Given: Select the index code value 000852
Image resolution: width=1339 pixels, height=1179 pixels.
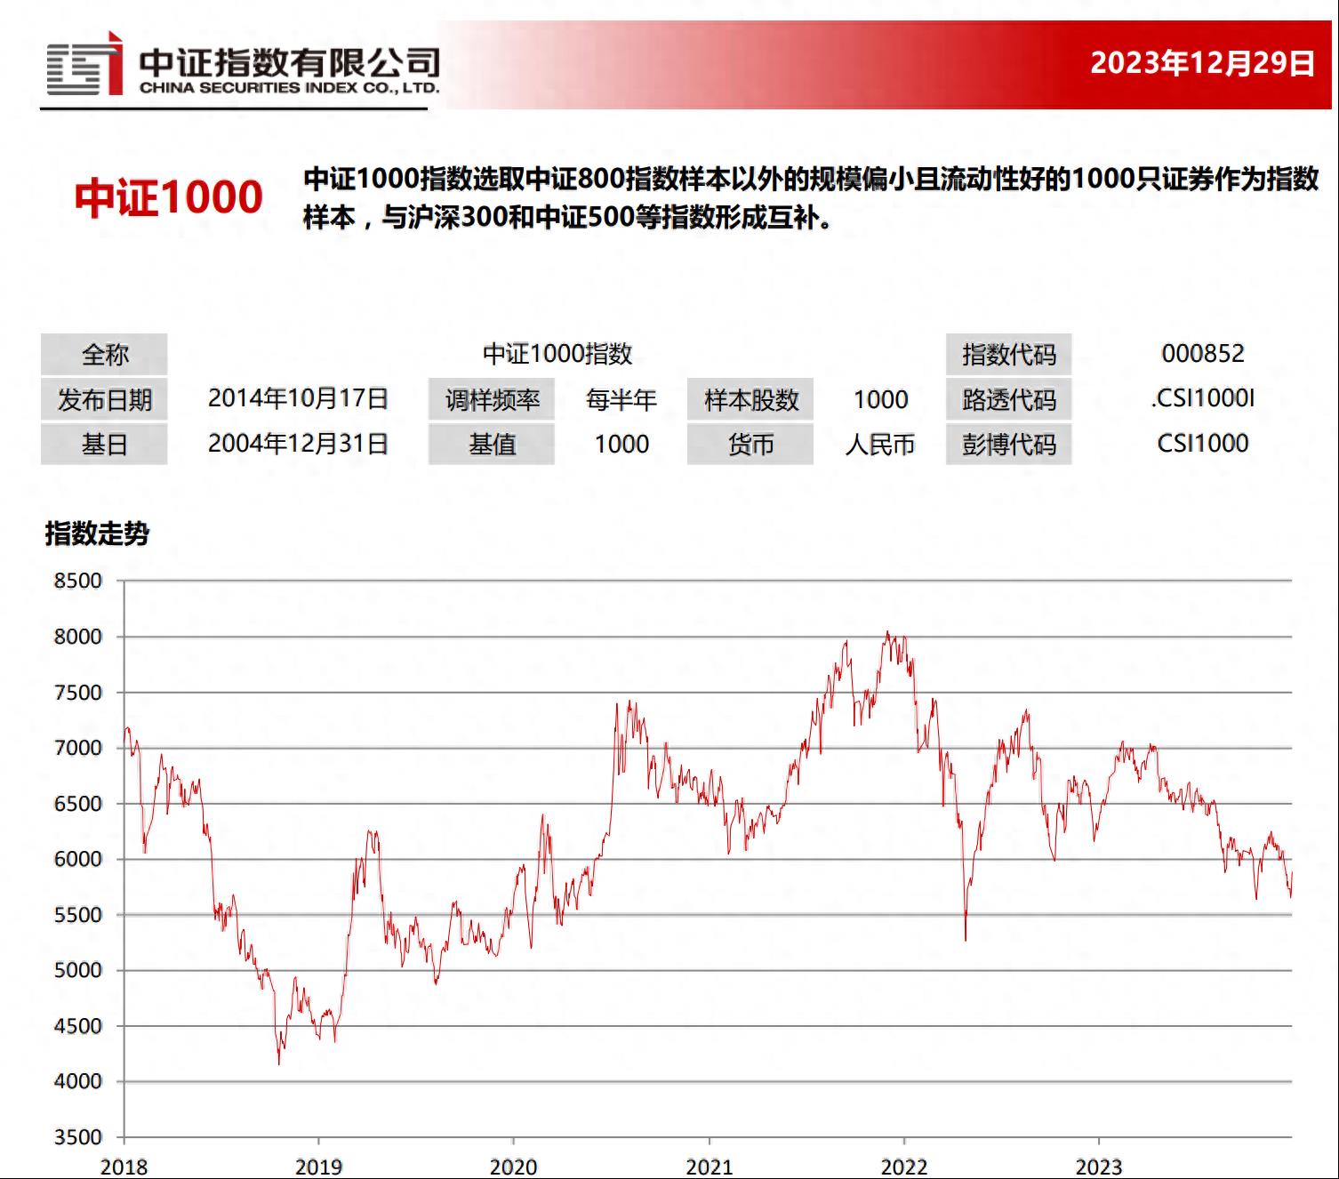Looking at the screenshot, I should pyautogui.click(x=1202, y=354).
